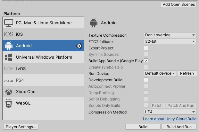
Task: Open the Texture Compression dropdown
Action: click(x=170, y=35)
